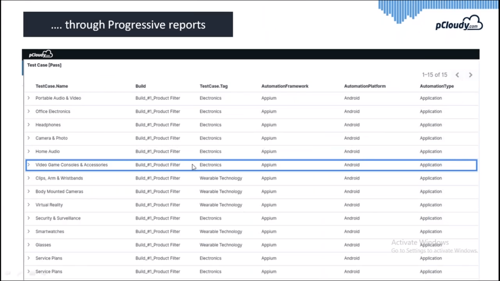The width and height of the screenshot is (500, 281).
Task: Select the 'Smartwatches' name cell
Action: coord(50,232)
